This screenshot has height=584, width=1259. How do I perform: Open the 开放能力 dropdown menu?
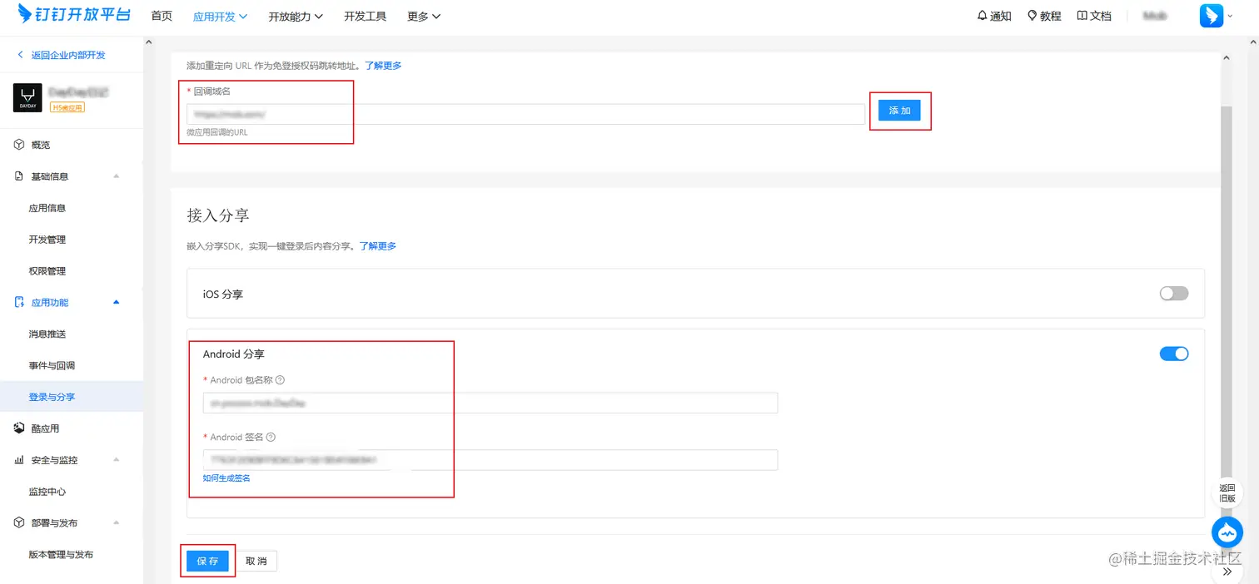click(x=296, y=17)
